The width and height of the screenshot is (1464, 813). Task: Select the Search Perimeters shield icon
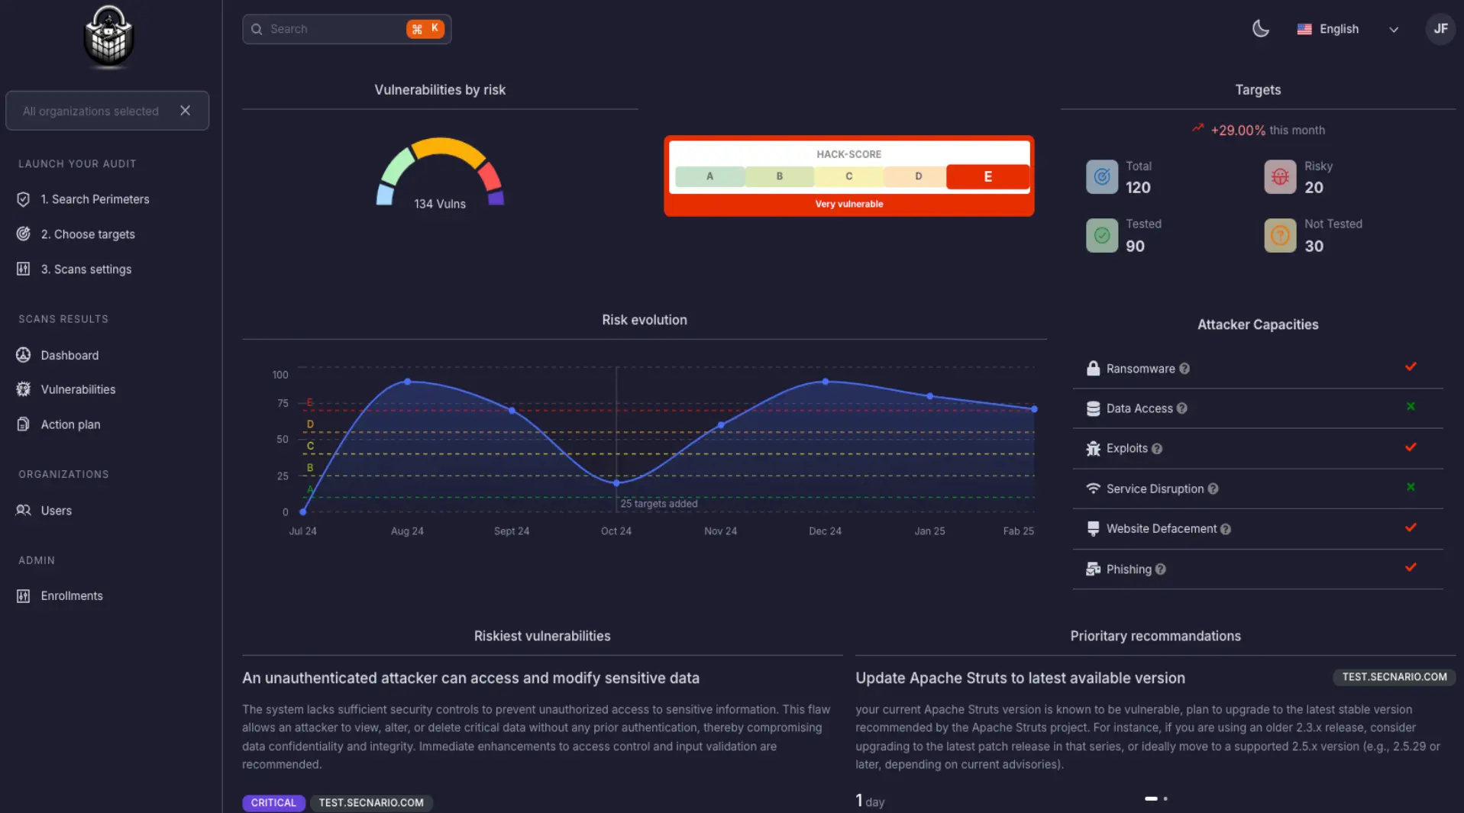[x=23, y=199]
